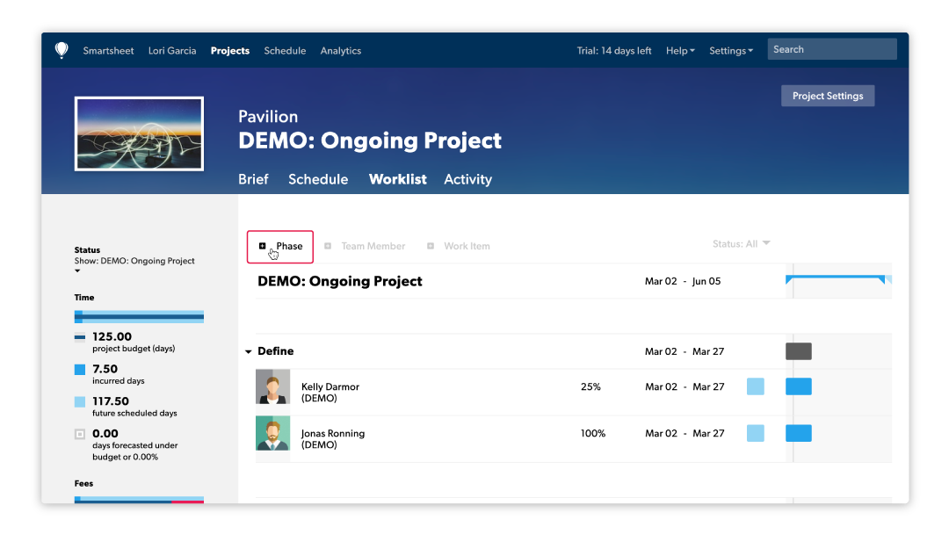Click Jonas Ronning 100% allocation
The image size is (949, 534).
pos(593,433)
